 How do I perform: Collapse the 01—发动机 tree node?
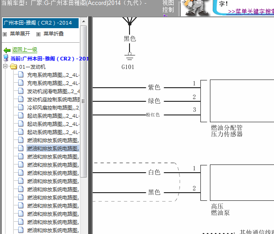click(x=5, y=66)
